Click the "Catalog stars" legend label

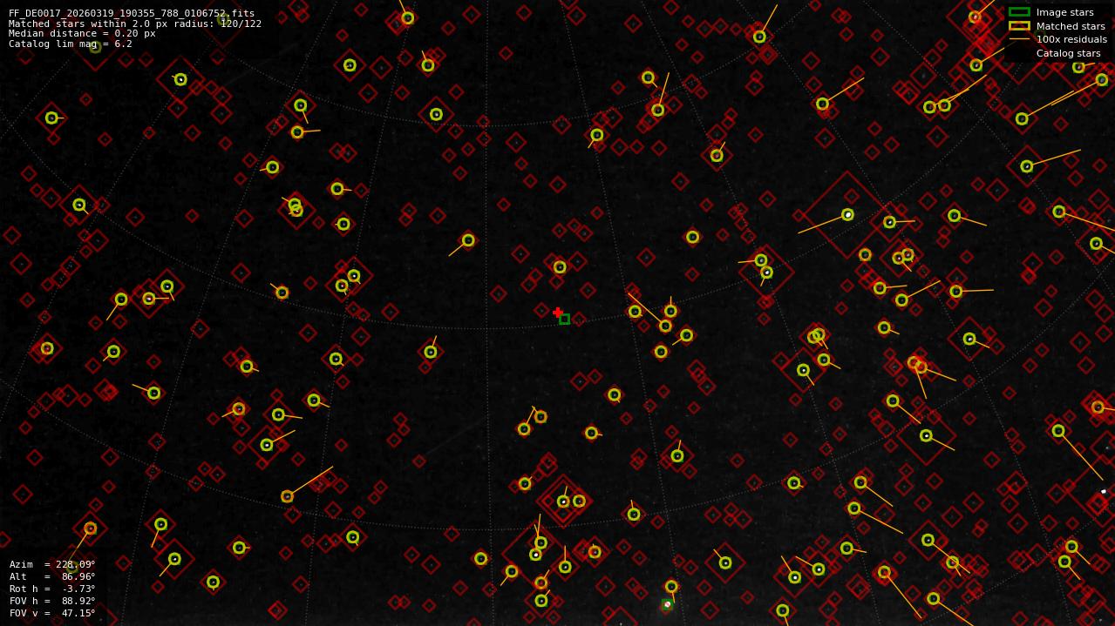point(1068,53)
